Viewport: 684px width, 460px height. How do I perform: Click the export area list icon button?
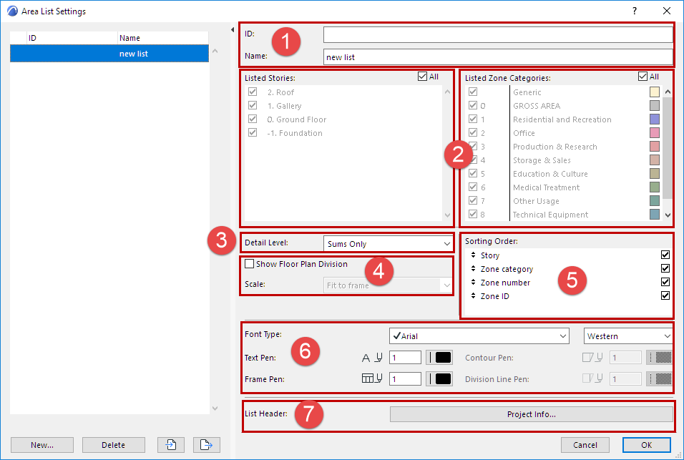coord(206,445)
